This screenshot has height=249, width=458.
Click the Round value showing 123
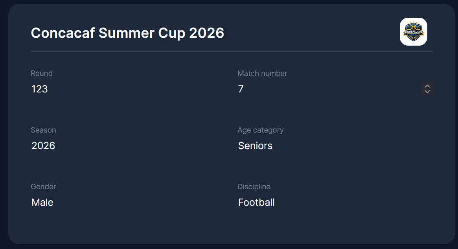coord(39,89)
